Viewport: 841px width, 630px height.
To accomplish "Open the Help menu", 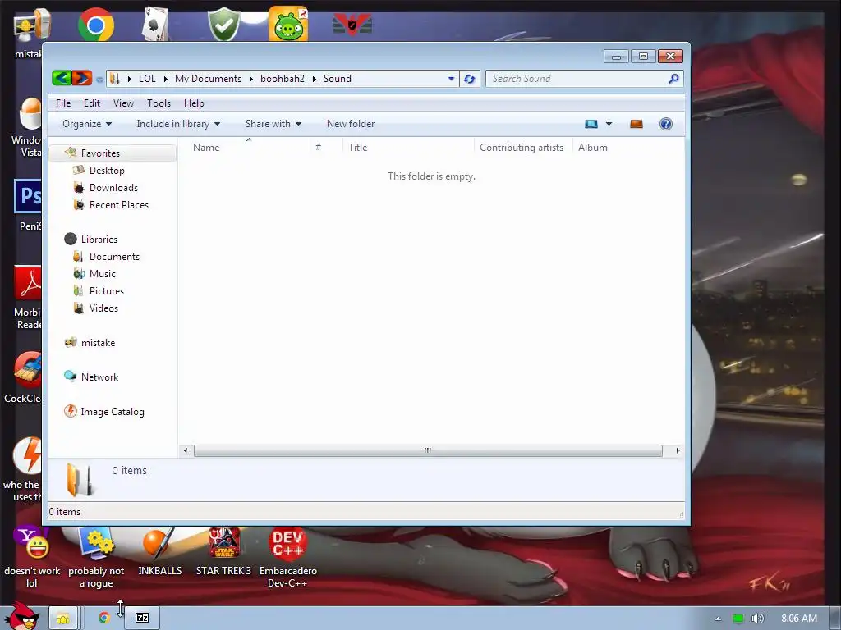I will point(194,103).
